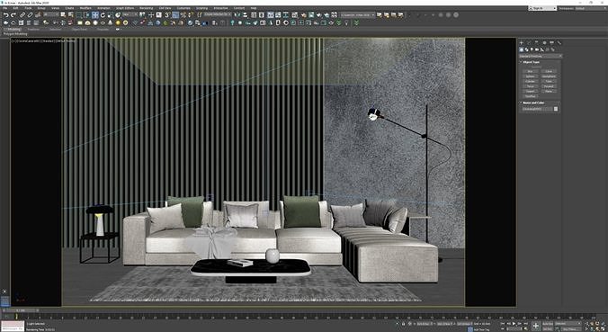Open the Customize menu

point(183,8)
